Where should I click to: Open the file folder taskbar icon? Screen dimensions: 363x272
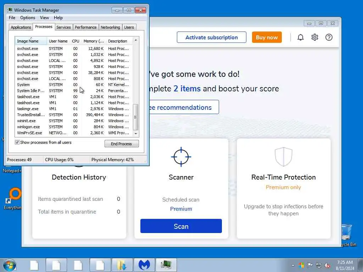click(x=122, y=265)
